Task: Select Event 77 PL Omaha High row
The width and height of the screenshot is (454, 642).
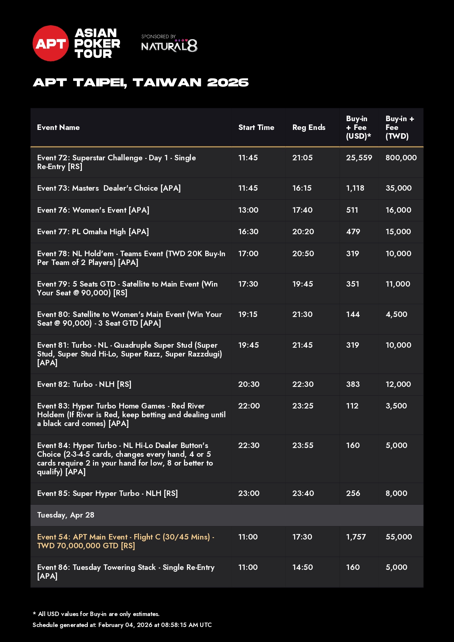Action: pos(93,232)
